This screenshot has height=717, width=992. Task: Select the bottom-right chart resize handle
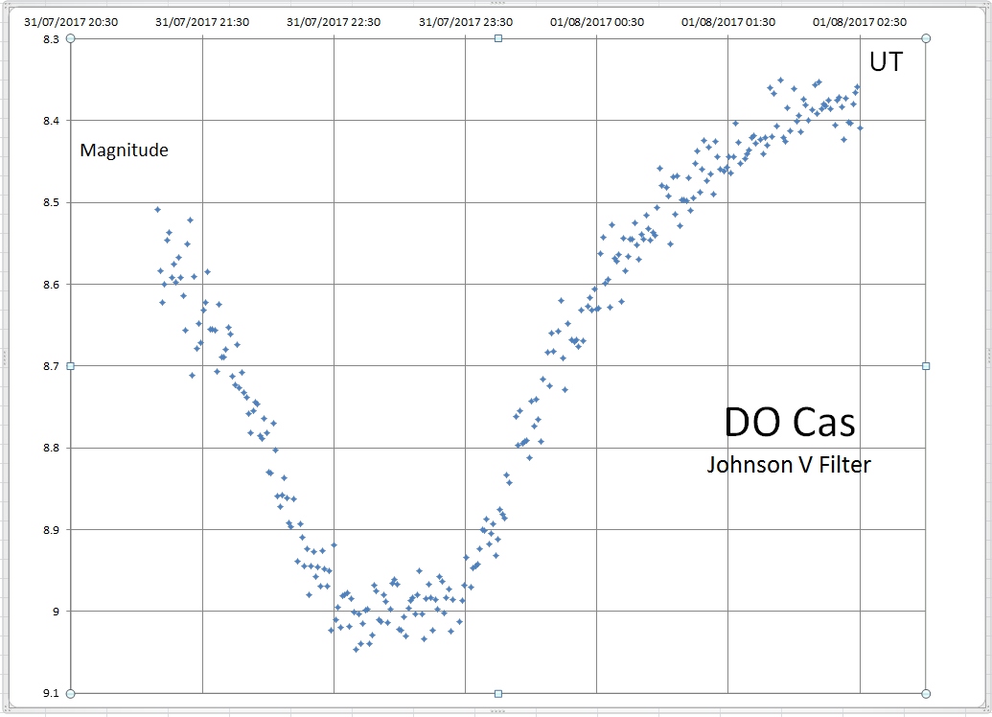pos(926,694)
